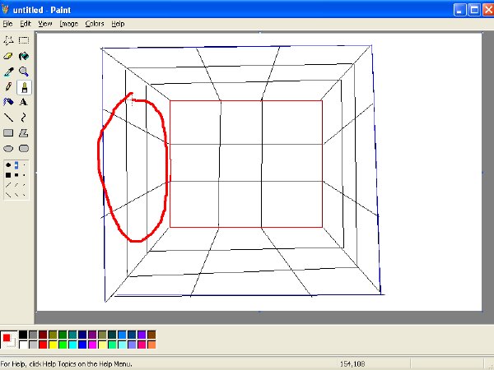Pick the purple swatch in the top row
This screenshot has height=370, width=494.
[x=92, y=335]
